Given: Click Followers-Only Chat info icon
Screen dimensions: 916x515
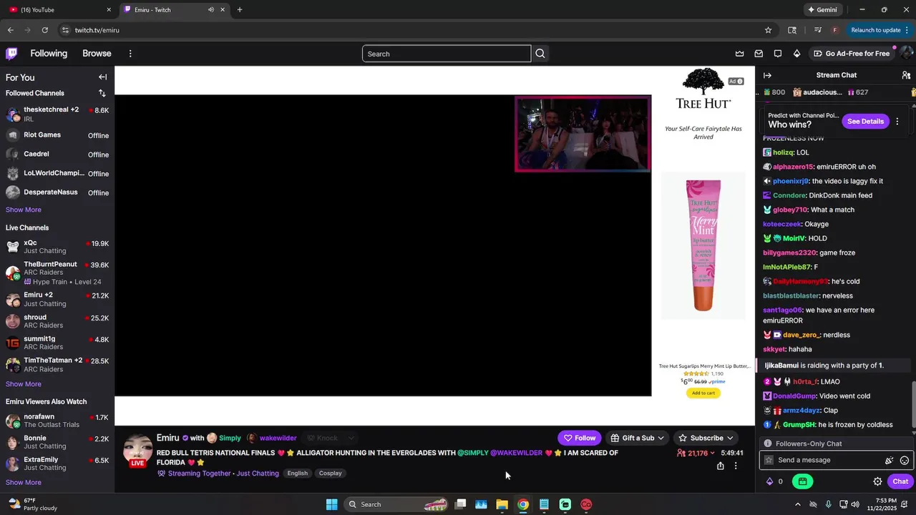Looking at the screenshot, I should tap(768, 443).
